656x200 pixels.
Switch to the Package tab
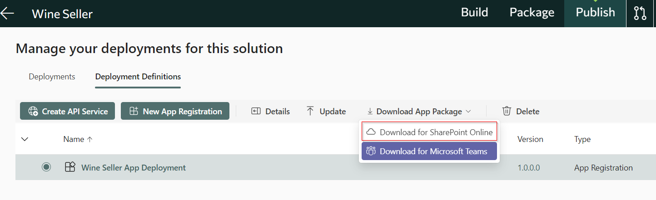pyautogui.click(x=532, y=12)
